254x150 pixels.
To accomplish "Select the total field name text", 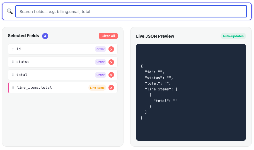I will pos(22,75).
